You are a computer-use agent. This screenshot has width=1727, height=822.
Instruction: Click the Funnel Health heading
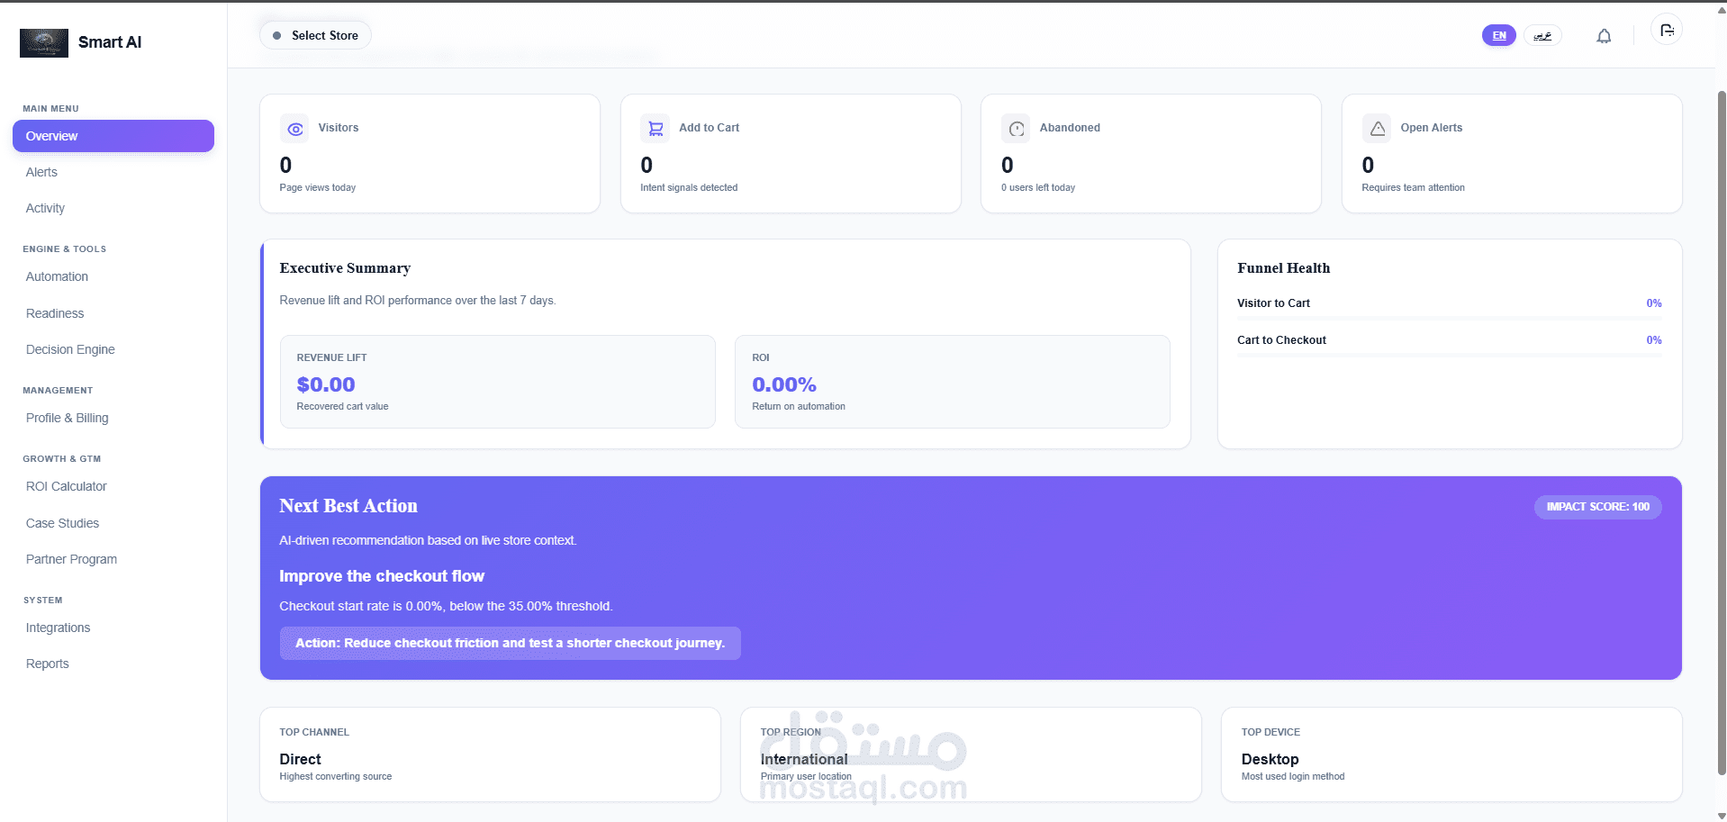coord(1283,268)
